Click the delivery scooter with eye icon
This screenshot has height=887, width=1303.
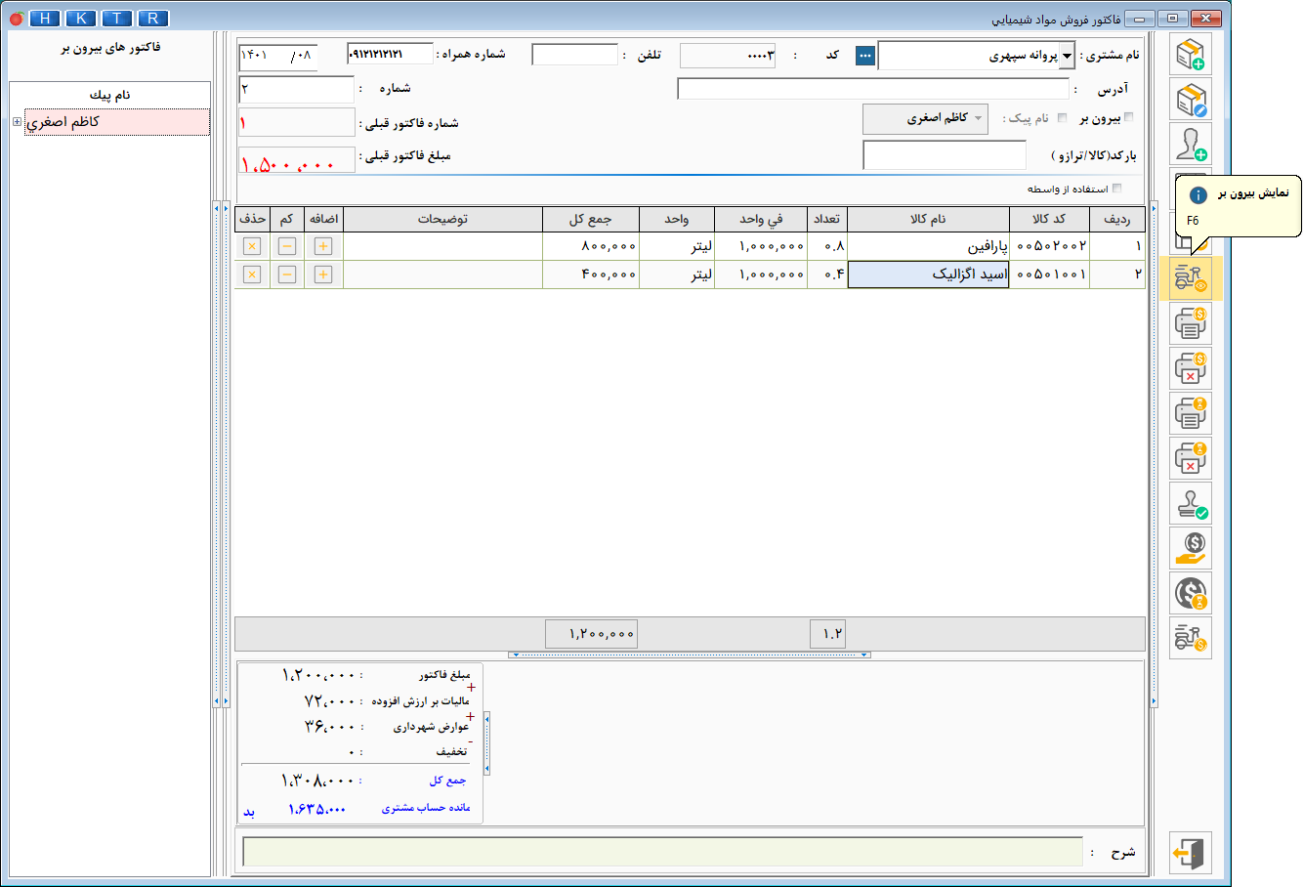coord(1190,278)
